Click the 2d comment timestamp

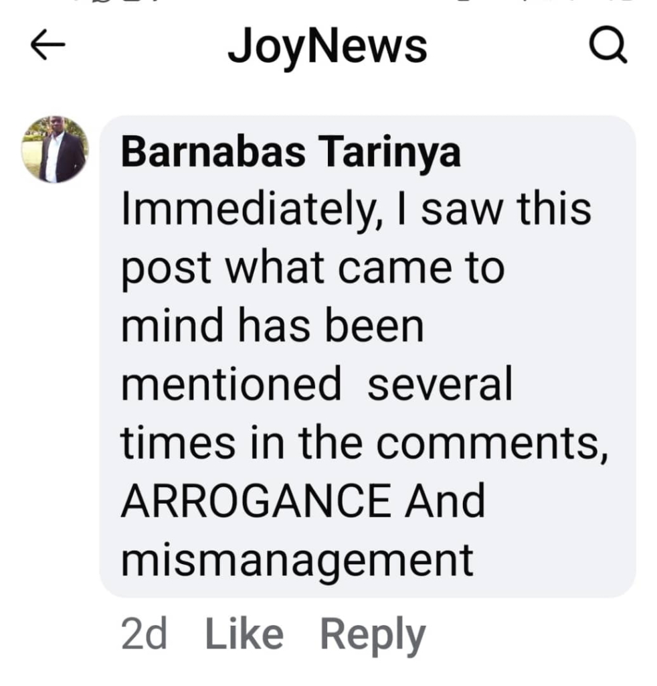144,634
